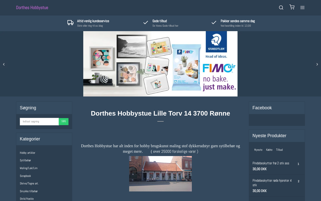Click the storefront photo thumbnail
The width and height of the screenshot is (321, 201).
coord(160,174)
